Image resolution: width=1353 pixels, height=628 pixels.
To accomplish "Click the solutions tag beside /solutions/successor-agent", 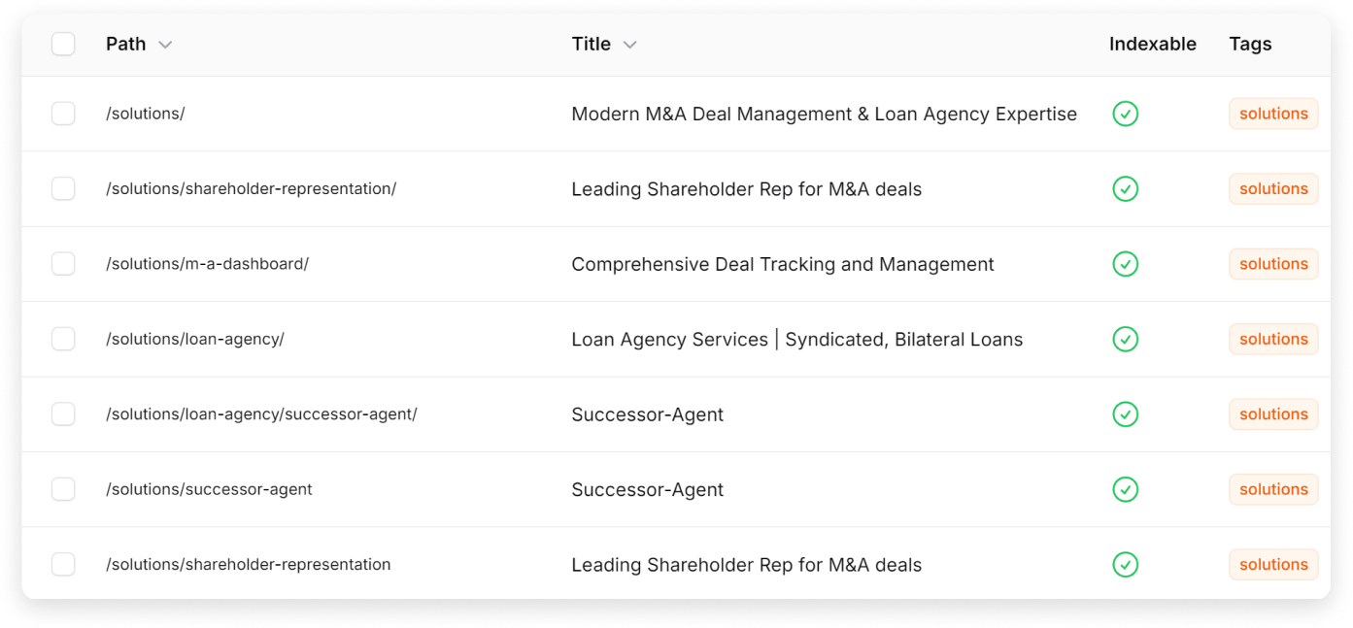I will click(1273, 489).
